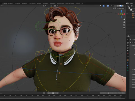135x101 pixels.
Task: Open the Compositing workspace tab
Action: (x=60, y=4)
